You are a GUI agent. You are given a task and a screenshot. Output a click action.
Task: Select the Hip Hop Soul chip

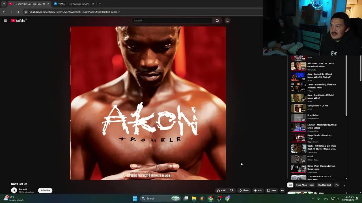click(324, 185)
